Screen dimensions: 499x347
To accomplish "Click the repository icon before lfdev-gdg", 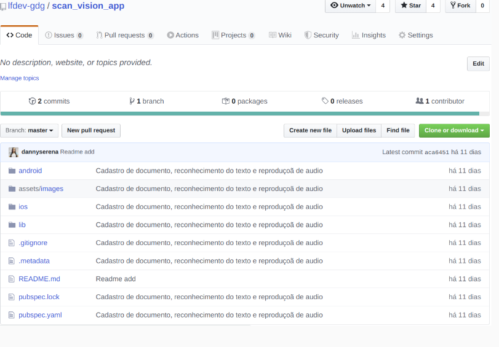I will [x=3, y=7].
